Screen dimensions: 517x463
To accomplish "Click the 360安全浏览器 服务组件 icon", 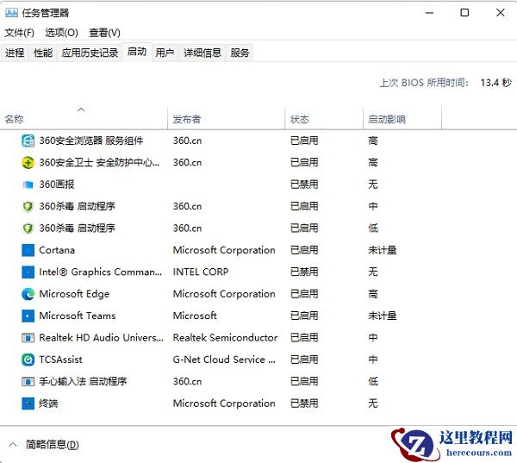I will [28, 141].
